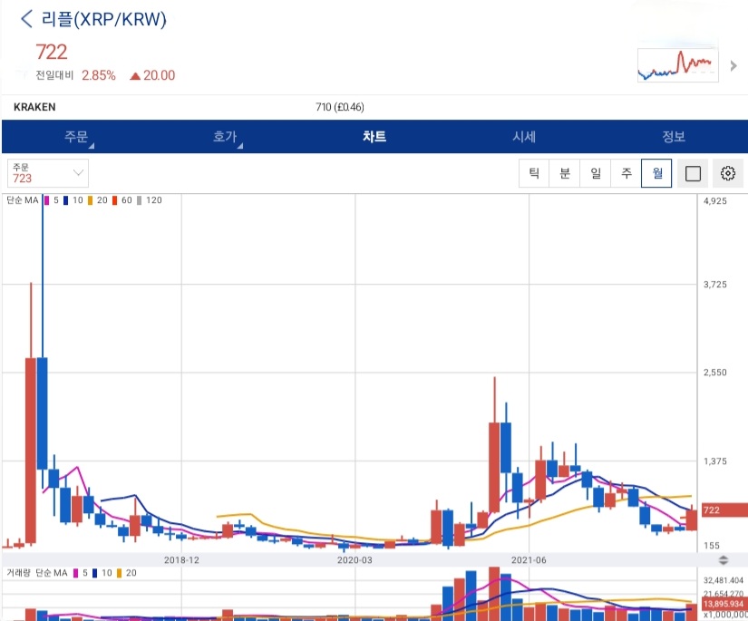Click the MA 10 blue swatch
The image size is (748, 621).
66,200
